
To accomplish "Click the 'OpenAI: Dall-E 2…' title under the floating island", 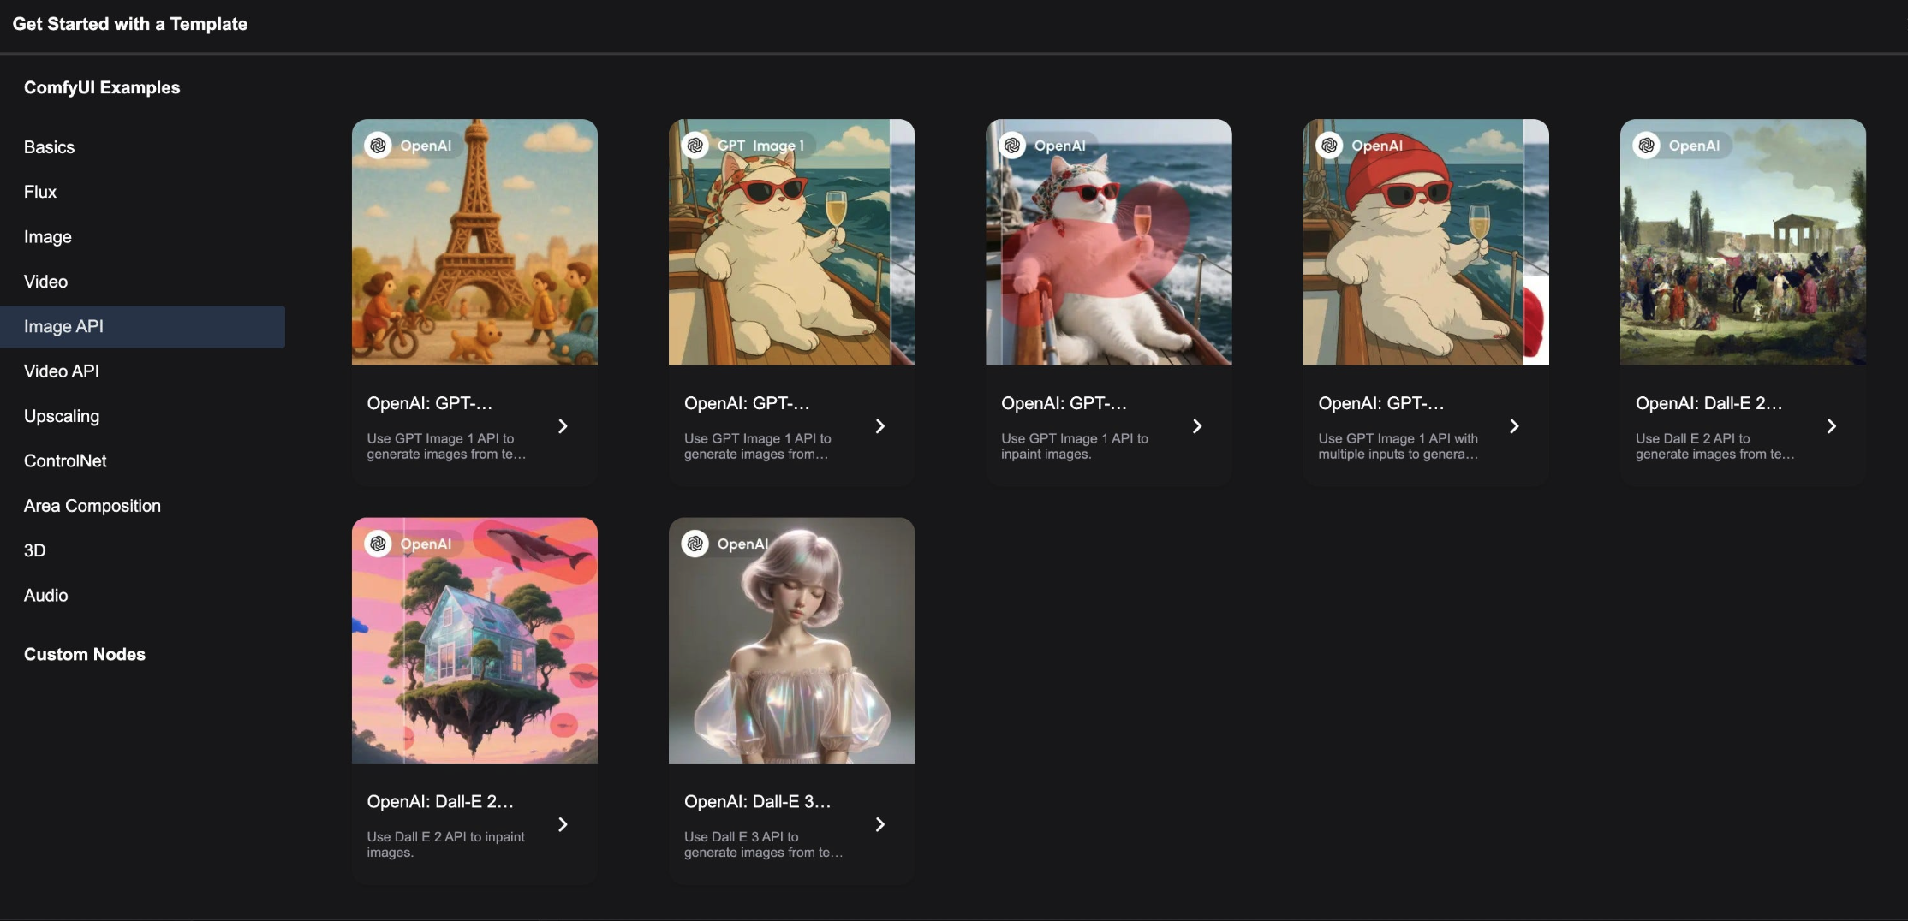I will (440, 802).
